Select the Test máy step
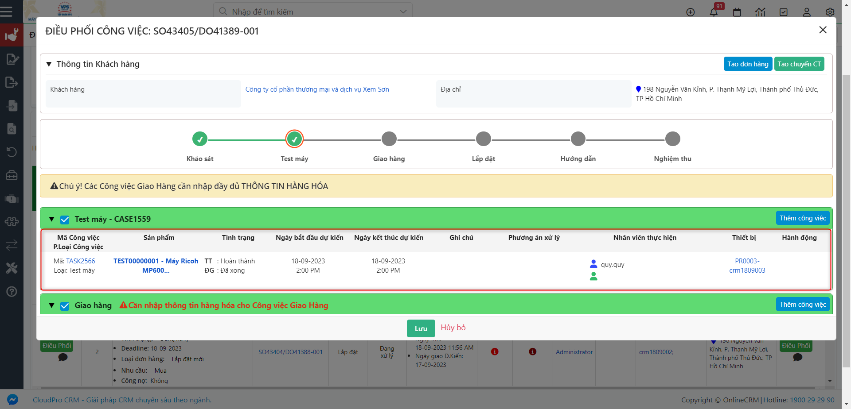Screen dimensions: 851x409 pyautogui.click(x=294, y=139)
